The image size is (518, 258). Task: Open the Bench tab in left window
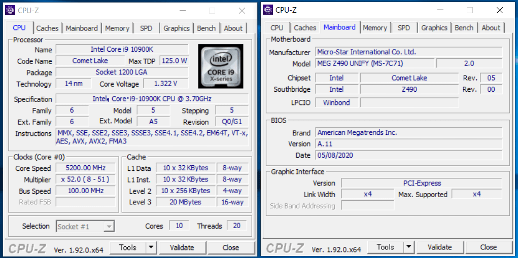(x=206, y=28)
